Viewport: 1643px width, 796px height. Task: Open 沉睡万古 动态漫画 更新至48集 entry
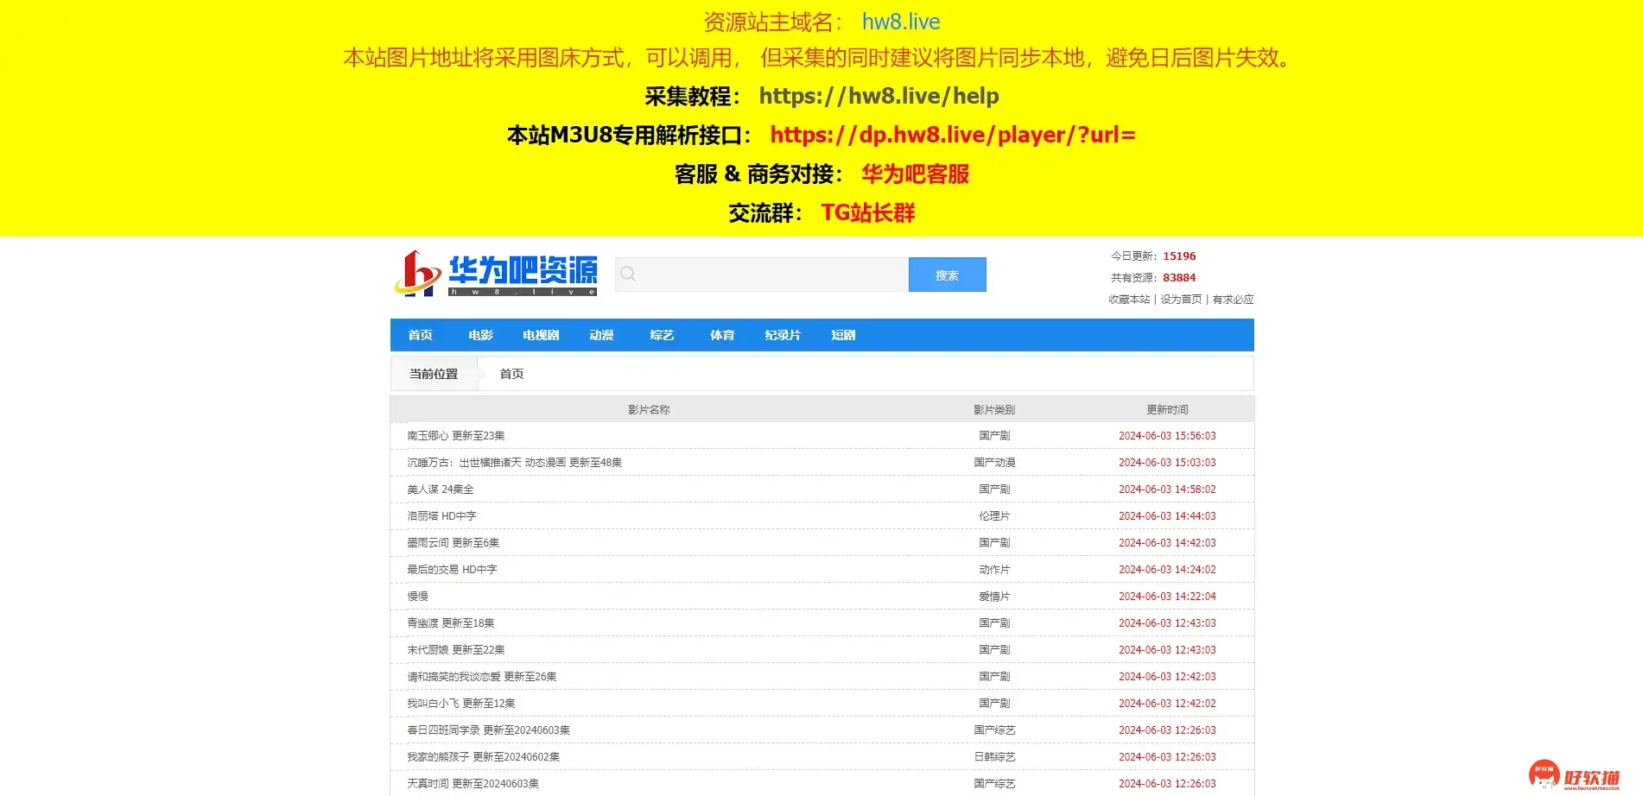pyautogui.click(x=514, y=463)
